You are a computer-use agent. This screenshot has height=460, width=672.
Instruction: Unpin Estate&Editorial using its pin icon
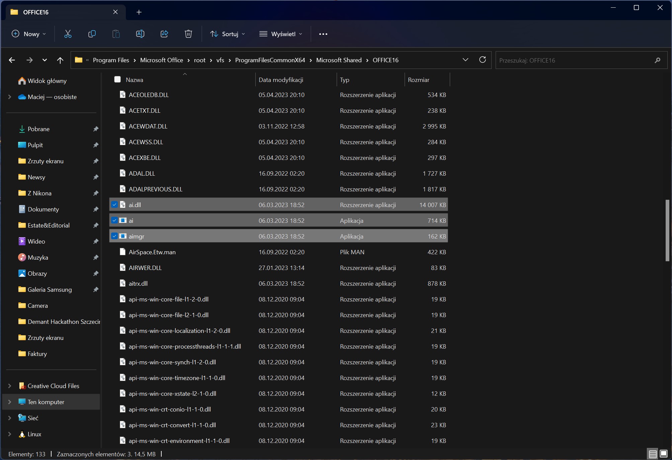pos(96,225)
